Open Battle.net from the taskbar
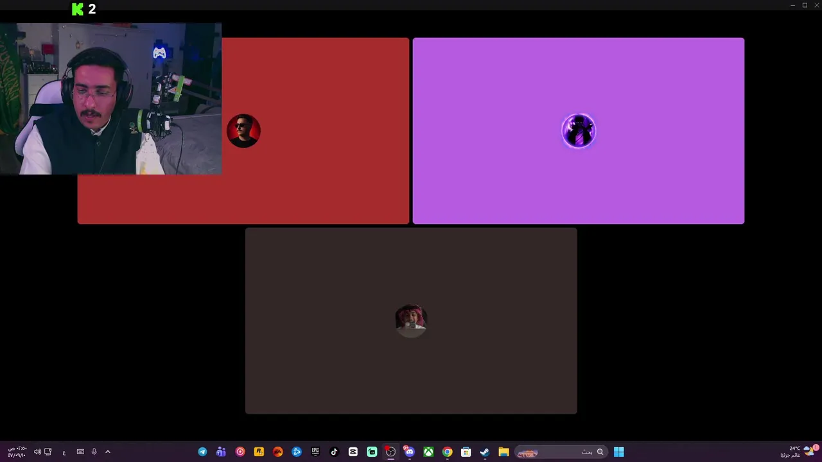 click(x=297, y=452)
